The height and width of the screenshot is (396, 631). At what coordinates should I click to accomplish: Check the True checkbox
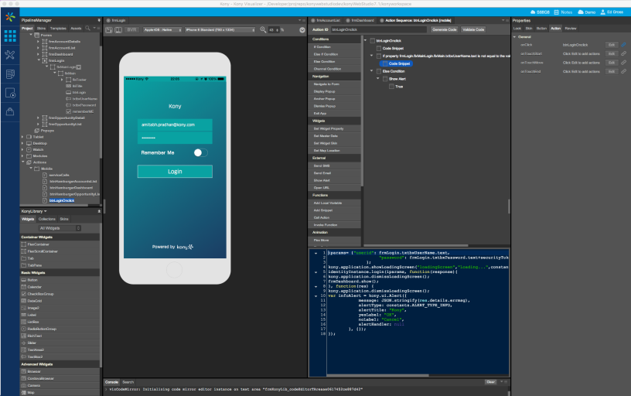coord(391,87)
